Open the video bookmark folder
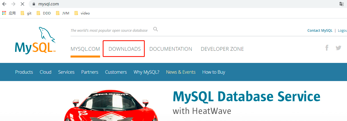The width and height of the screenshot is (347, 121). [82, 13]
